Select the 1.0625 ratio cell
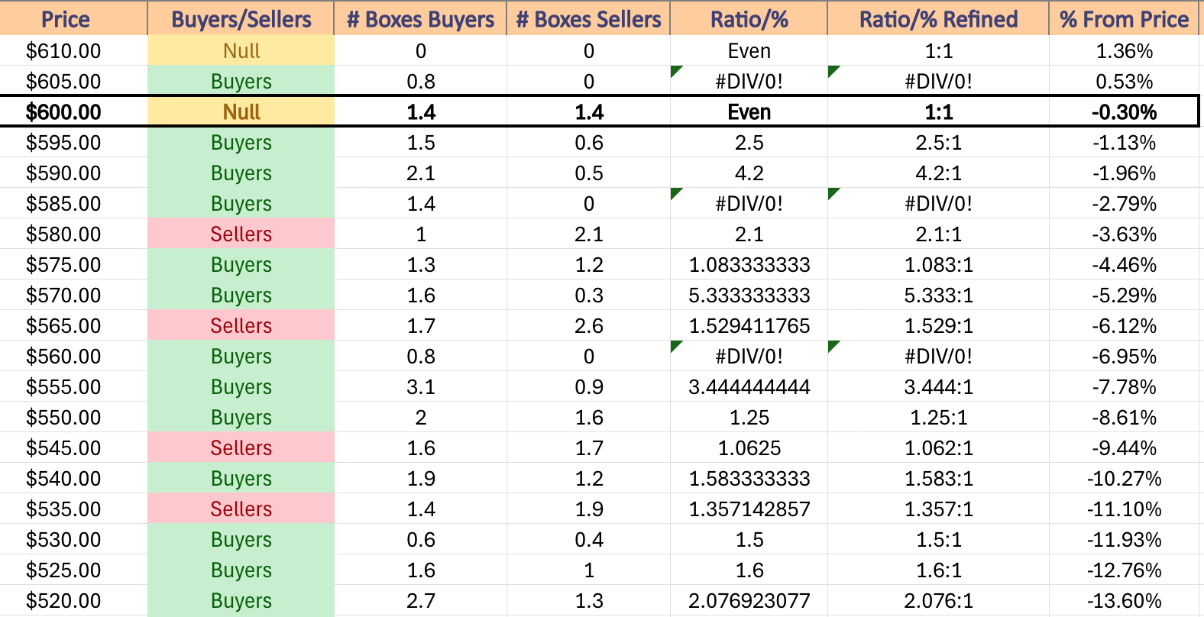The width and height of the screenshot is (1204, 617). (x=749, y=447)
